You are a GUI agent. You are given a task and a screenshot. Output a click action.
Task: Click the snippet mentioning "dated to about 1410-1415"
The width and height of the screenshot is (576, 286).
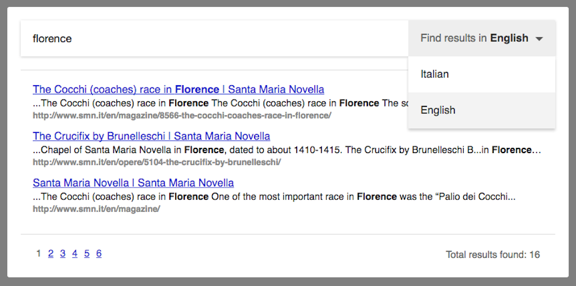286,150
